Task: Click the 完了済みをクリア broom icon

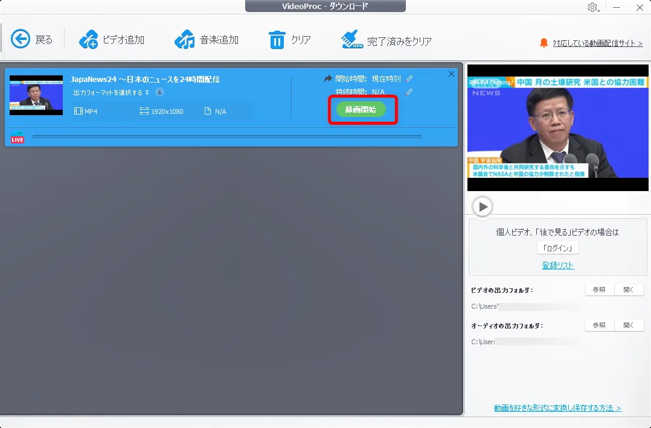Action: coord(351,39)
